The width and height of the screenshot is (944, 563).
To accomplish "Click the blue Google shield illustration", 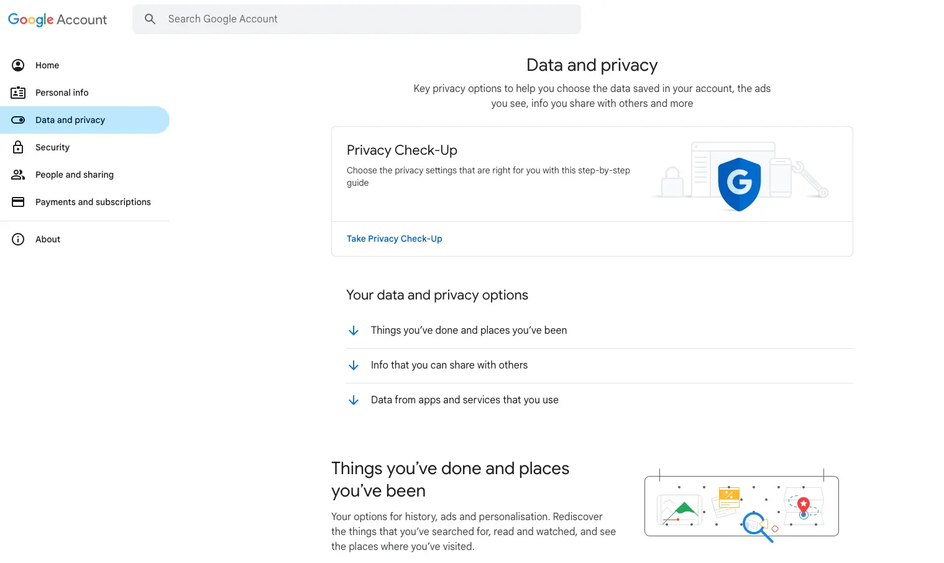I will [739, 184].
